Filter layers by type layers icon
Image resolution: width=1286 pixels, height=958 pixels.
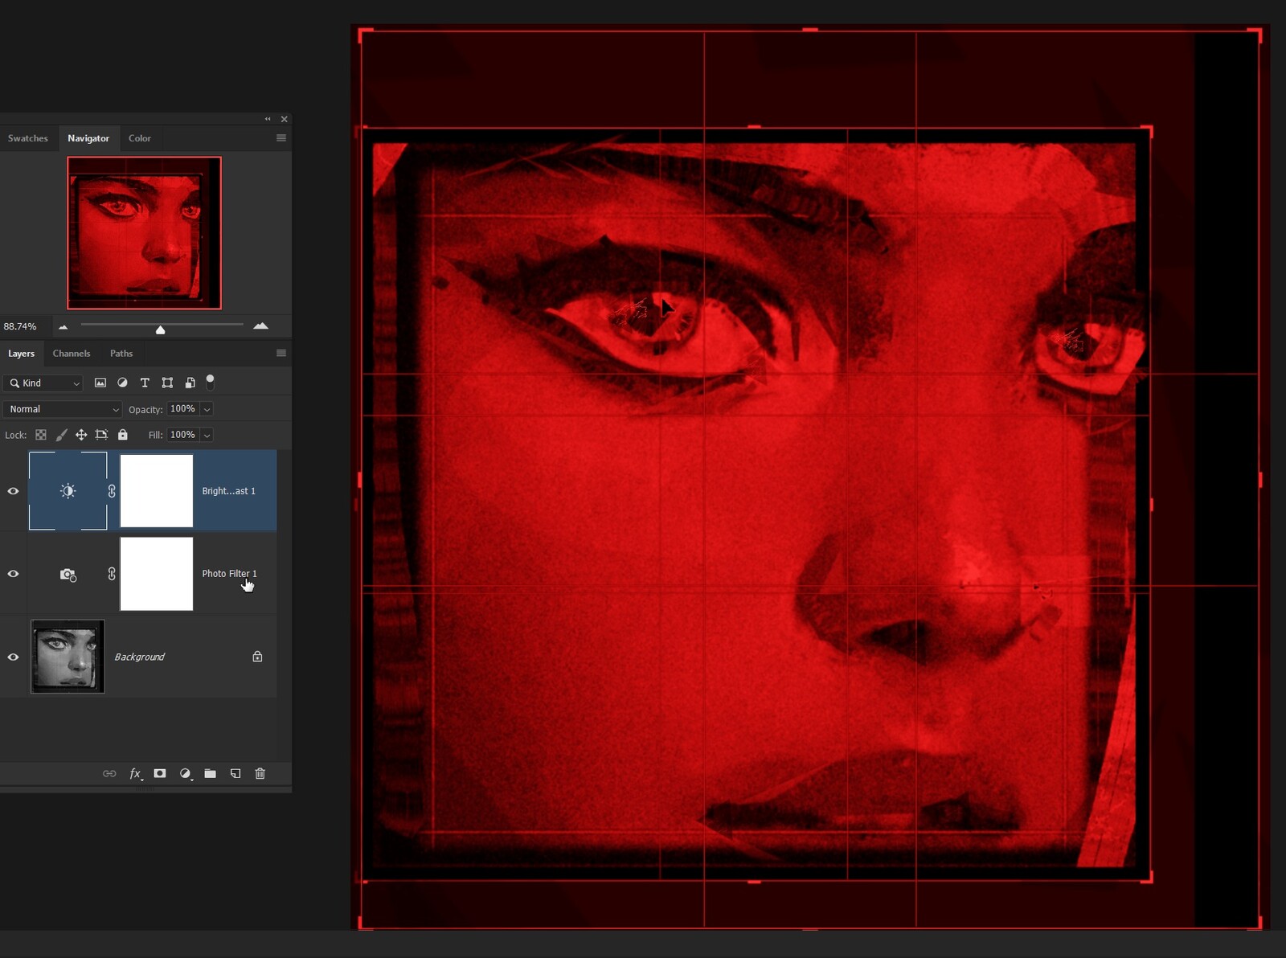[145, 383]
